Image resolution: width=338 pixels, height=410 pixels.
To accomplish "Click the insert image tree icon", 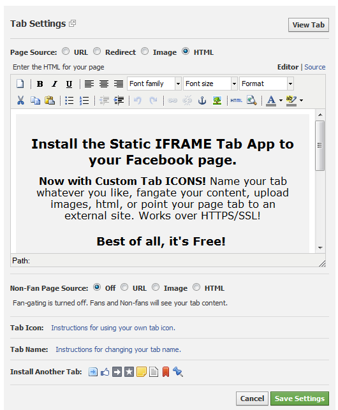I will [217, 100].
